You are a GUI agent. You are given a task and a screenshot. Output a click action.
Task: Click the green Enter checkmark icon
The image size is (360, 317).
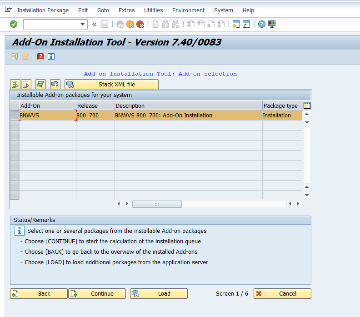14,24
